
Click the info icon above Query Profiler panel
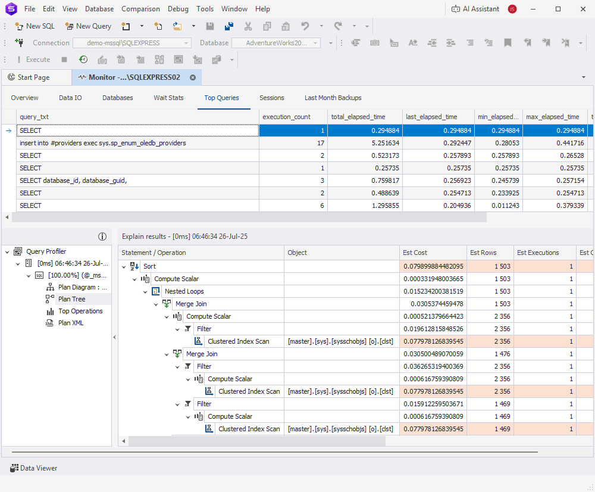point(102,236)
